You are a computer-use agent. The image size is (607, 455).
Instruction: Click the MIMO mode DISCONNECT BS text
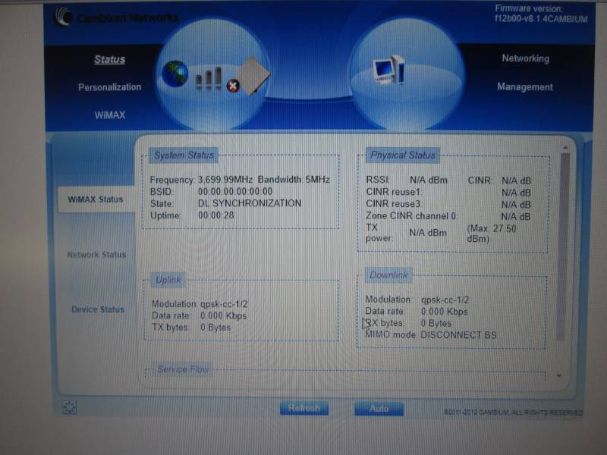[x=431, y=334]
